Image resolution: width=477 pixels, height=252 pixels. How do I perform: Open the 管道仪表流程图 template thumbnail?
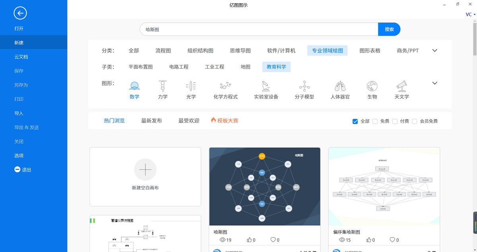[x=145, y=234]
